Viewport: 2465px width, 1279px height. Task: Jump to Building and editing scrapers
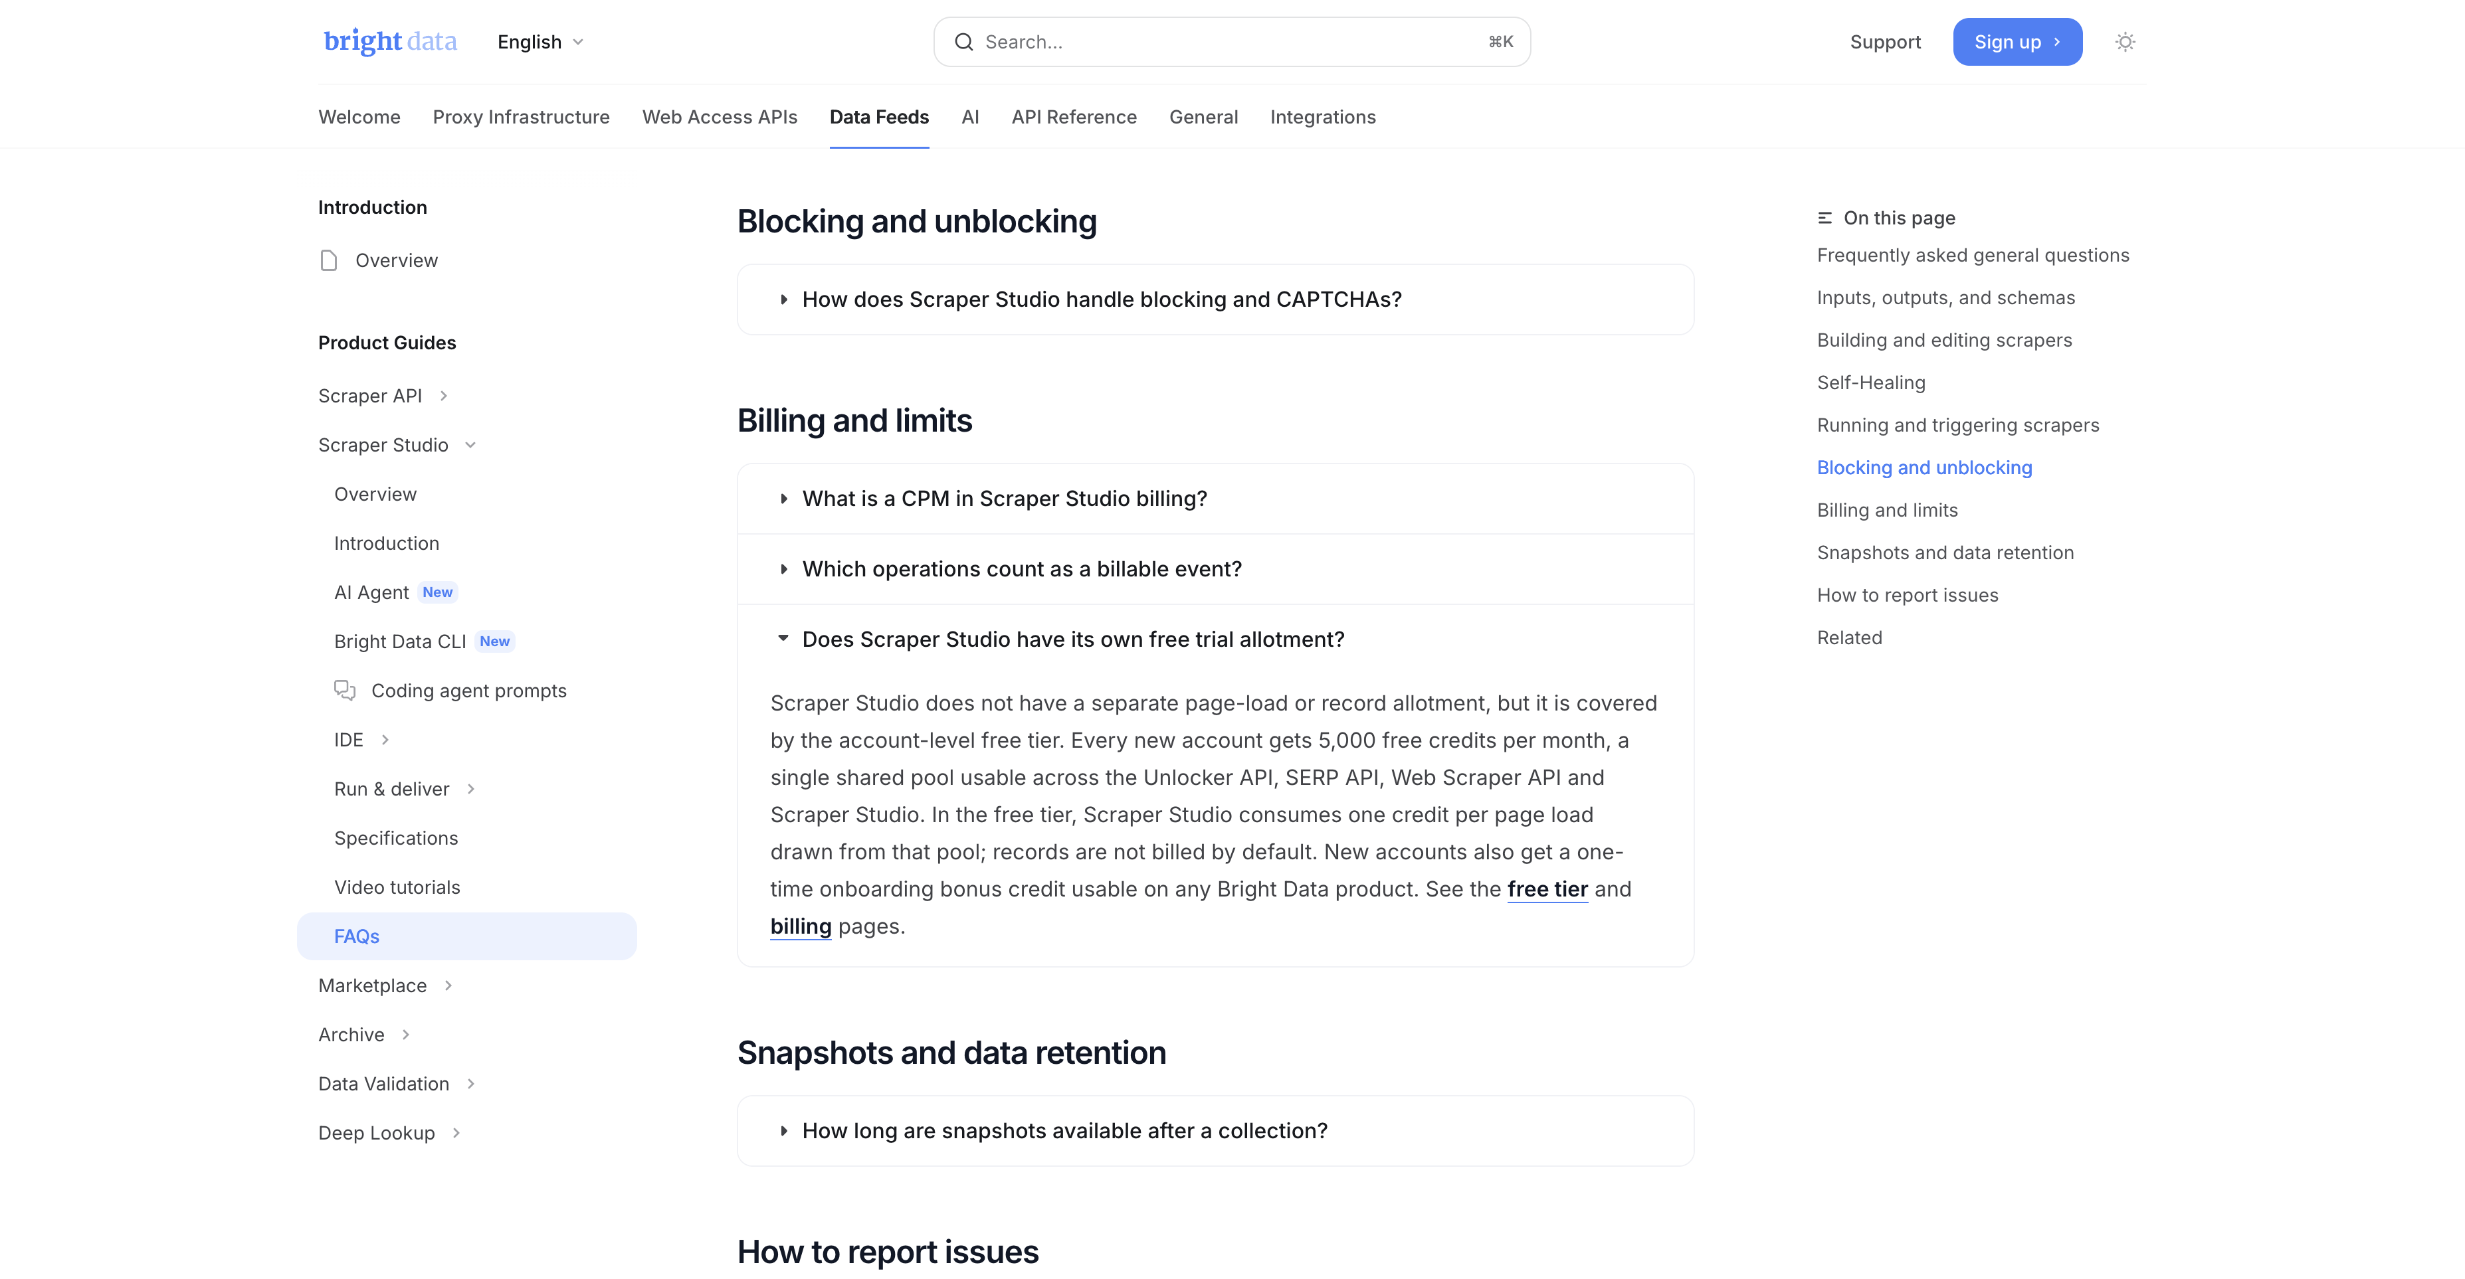1943,341
